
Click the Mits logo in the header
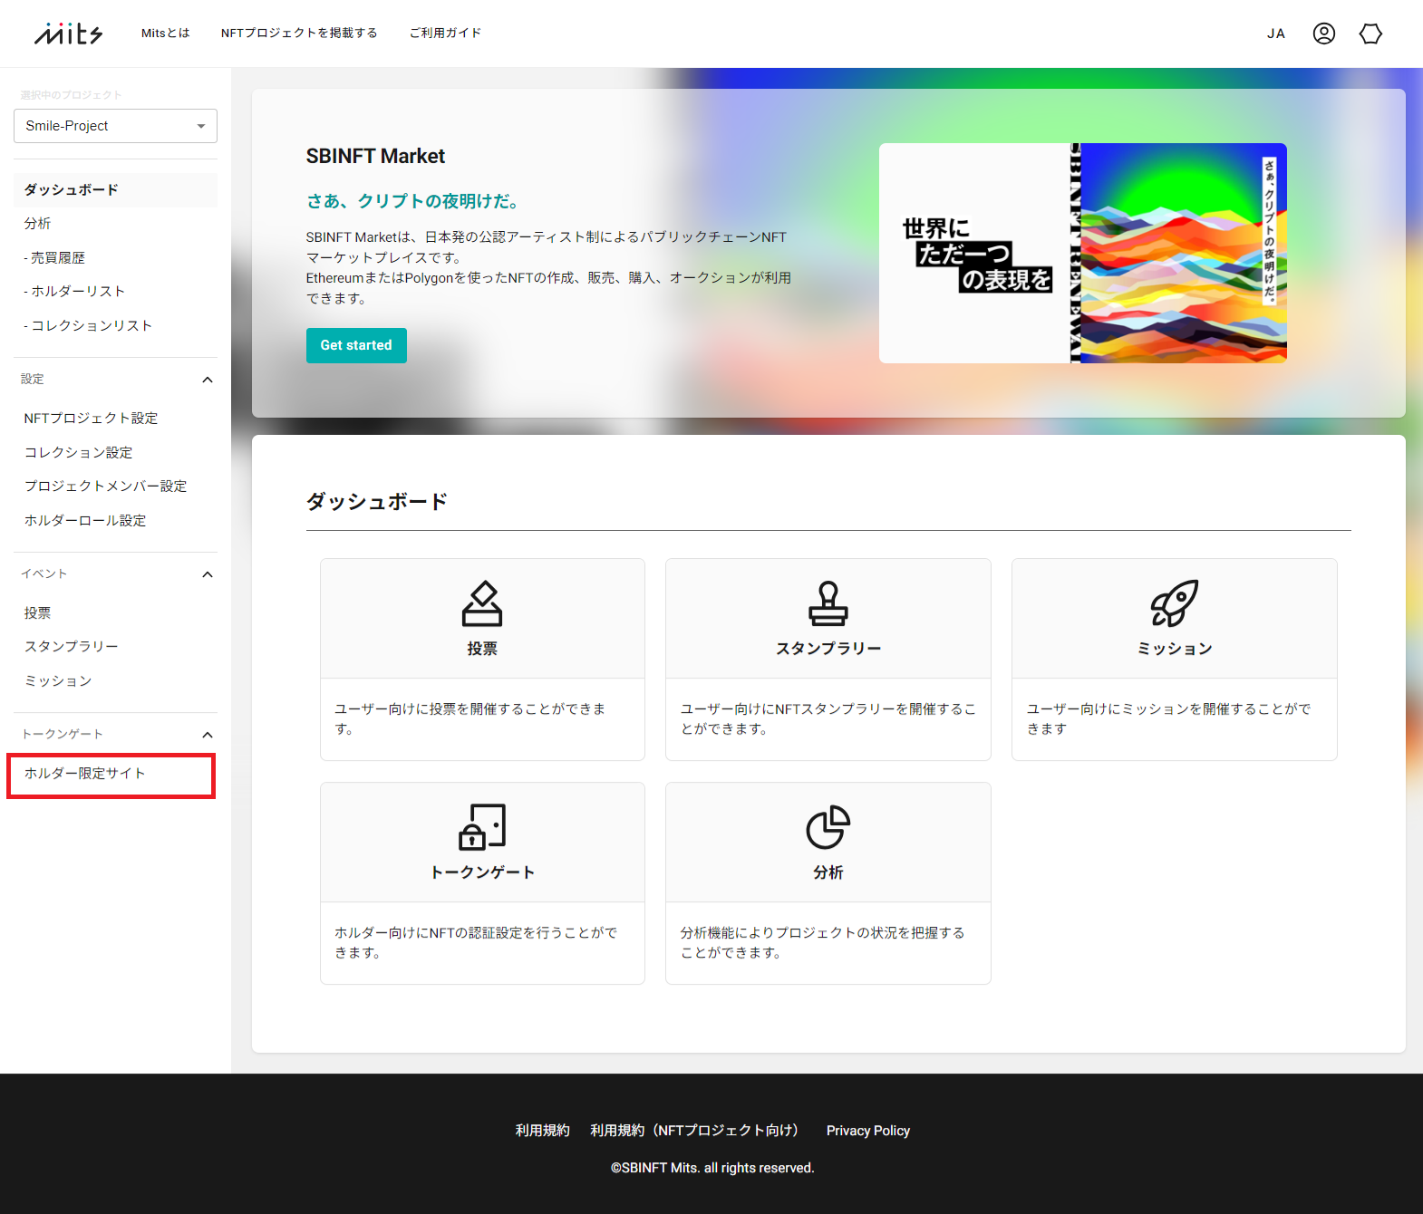tap(69, 34)
